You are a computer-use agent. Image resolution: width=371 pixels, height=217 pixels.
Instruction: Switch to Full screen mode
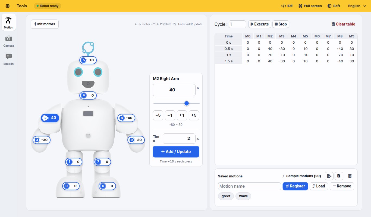[310, 6]
